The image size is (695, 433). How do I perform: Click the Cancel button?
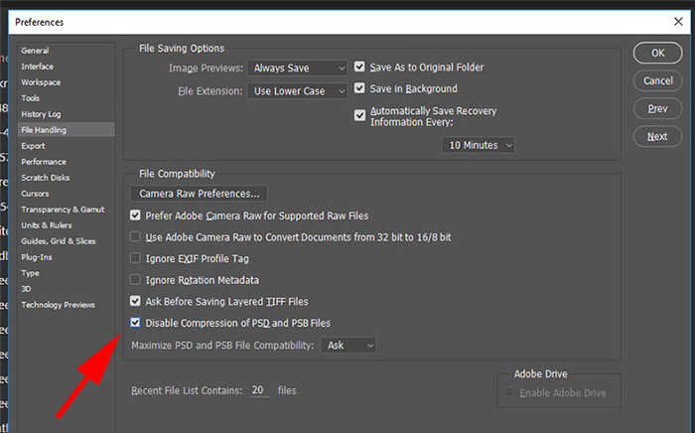coord(657,80)
